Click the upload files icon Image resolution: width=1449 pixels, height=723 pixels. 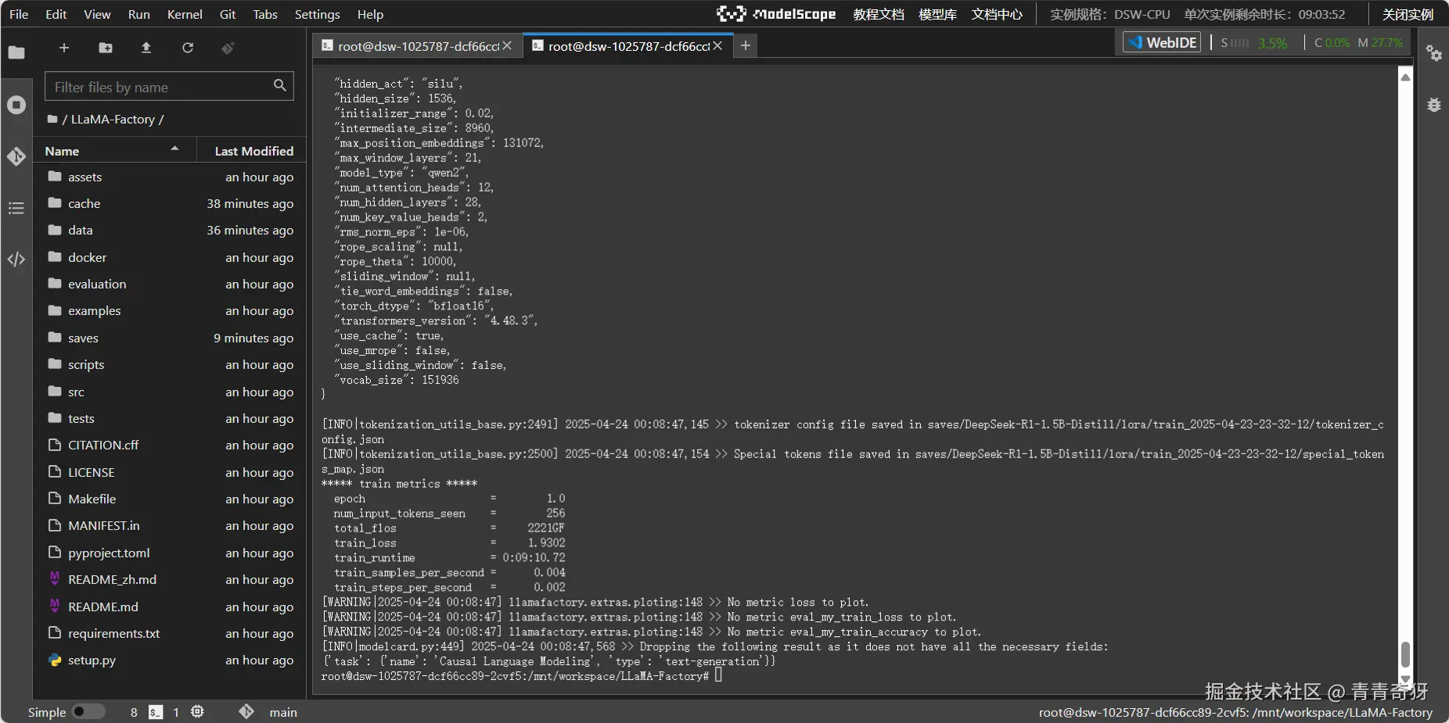click(x=146, y=48)
